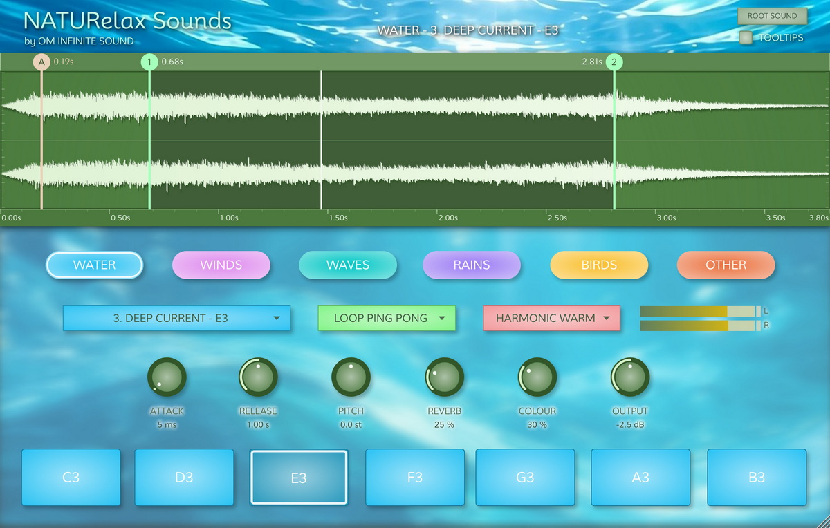Viewport: 830px width, 528px height.
Task: Click the 30 % colour value
Action: click(537, 425)
